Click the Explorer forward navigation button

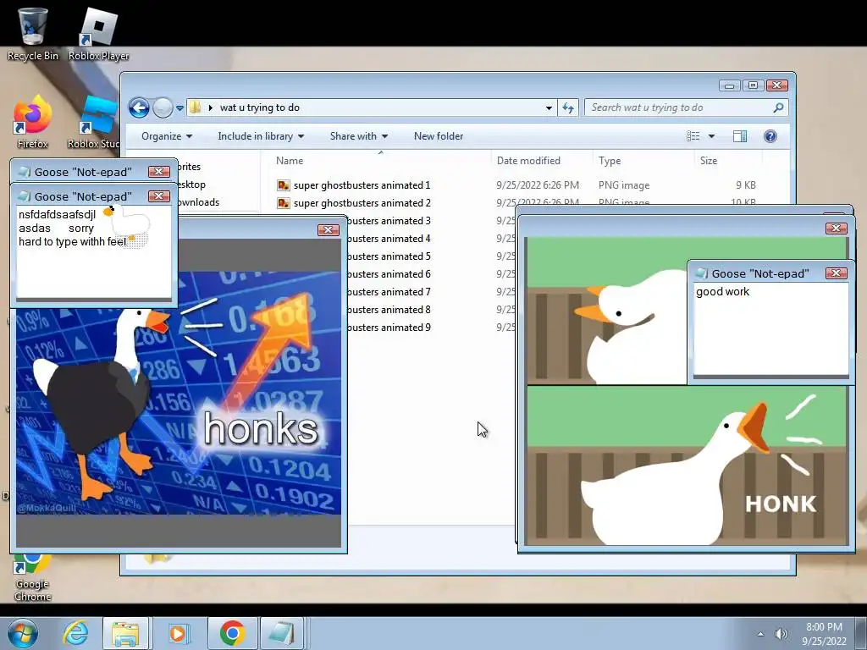point(163,107)
